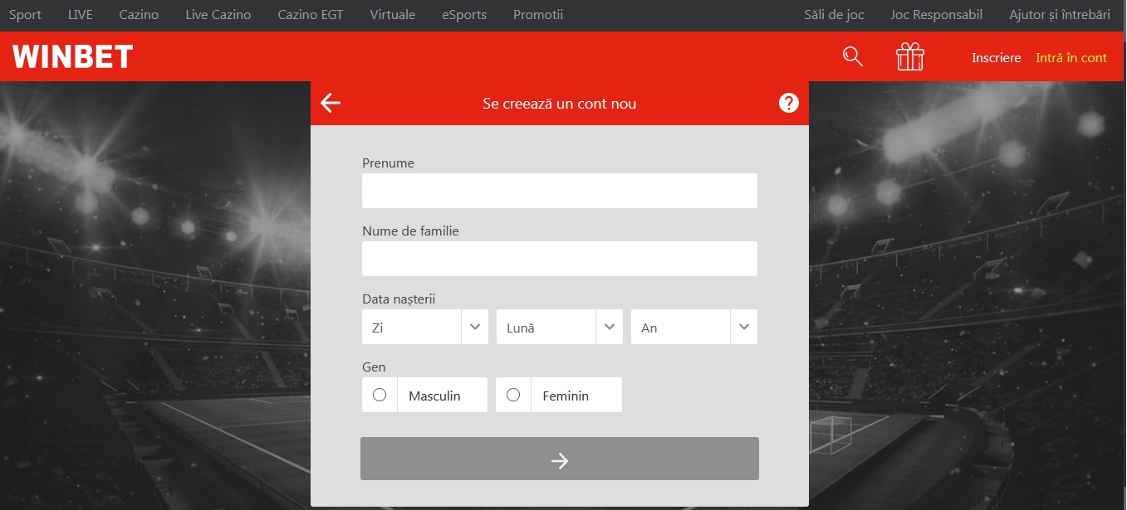Image resolution: width=1127 pixels, height=510 pixels.
Task: Expand the An year dropdown
Action: pyautogui.click(x=694, y=327)
